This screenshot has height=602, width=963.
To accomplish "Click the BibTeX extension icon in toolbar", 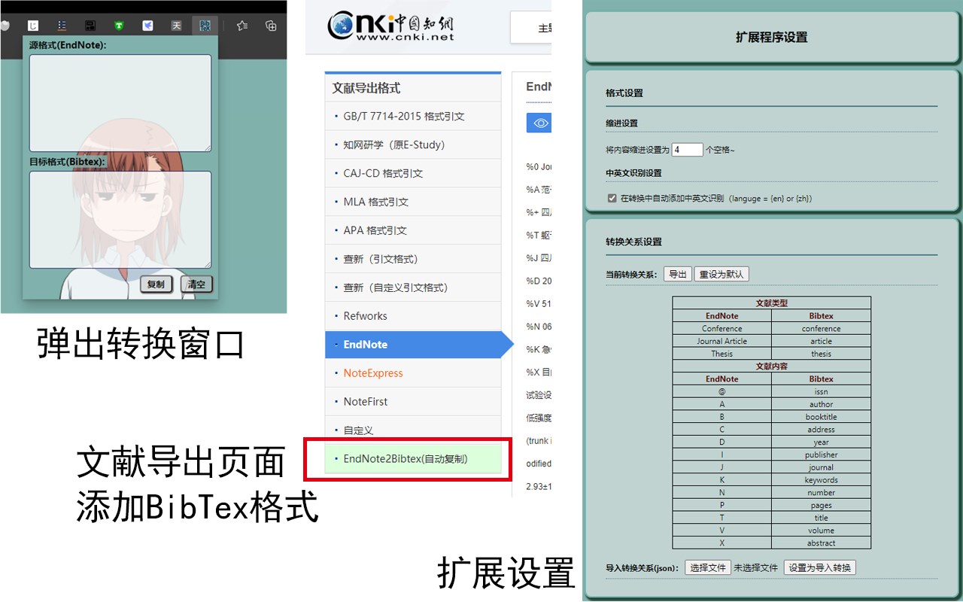I will click(x=205, y=26).
